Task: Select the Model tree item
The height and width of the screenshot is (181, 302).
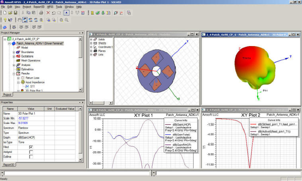Action: coord(25,48)
